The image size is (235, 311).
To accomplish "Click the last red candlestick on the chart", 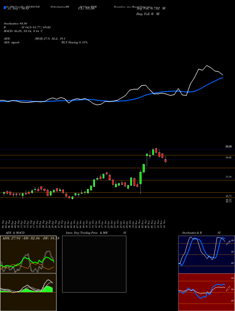I will [165, 161].
